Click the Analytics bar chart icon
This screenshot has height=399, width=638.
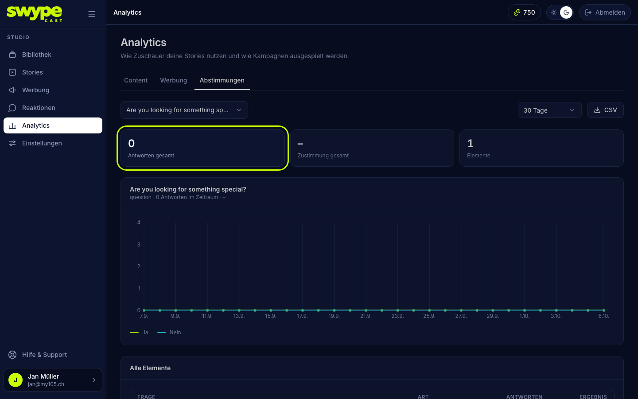(x=12, y=125)
